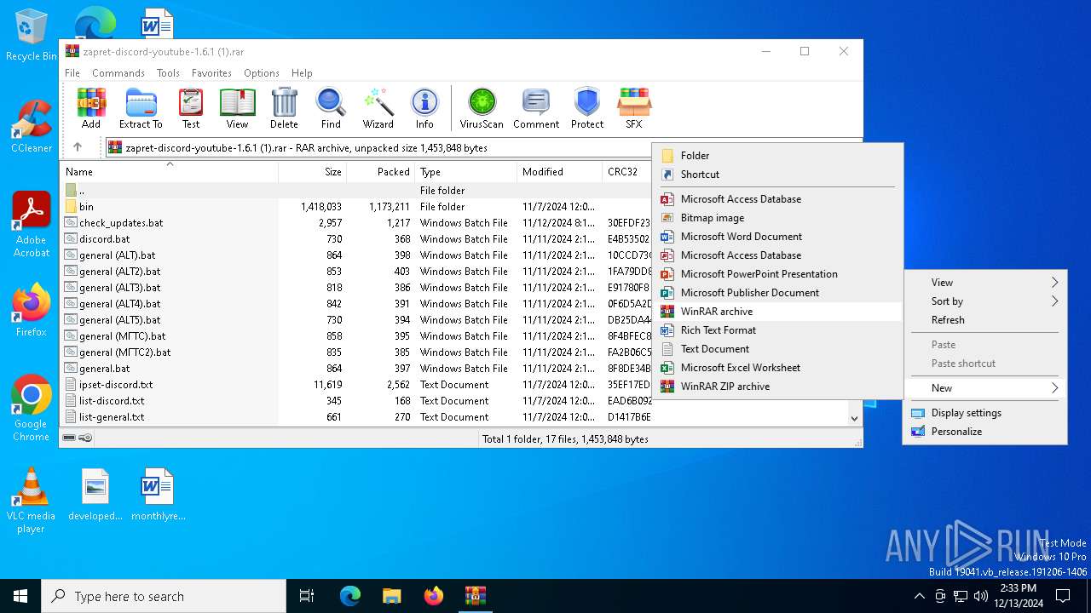Open Display settings from context menu

point(985,413)
